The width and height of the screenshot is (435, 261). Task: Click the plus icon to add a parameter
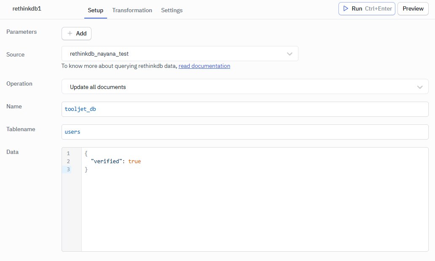click(68, 33)
